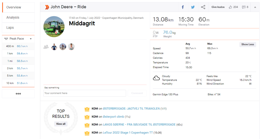Image resolution: width=265 pixels, height=139 pixels.
Task: Expand more options with the three dots
Action: [18, 94]
